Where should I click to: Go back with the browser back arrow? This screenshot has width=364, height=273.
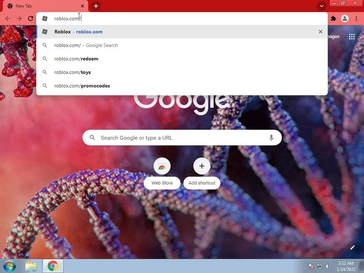[8, 18]
